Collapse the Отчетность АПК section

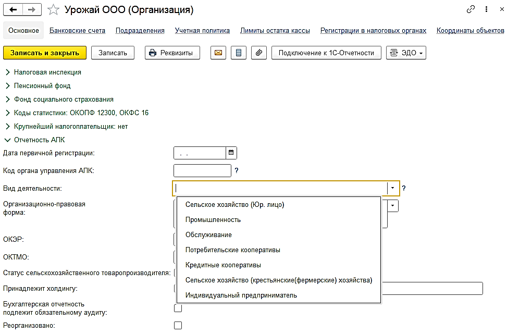click(x=8, y=140)
